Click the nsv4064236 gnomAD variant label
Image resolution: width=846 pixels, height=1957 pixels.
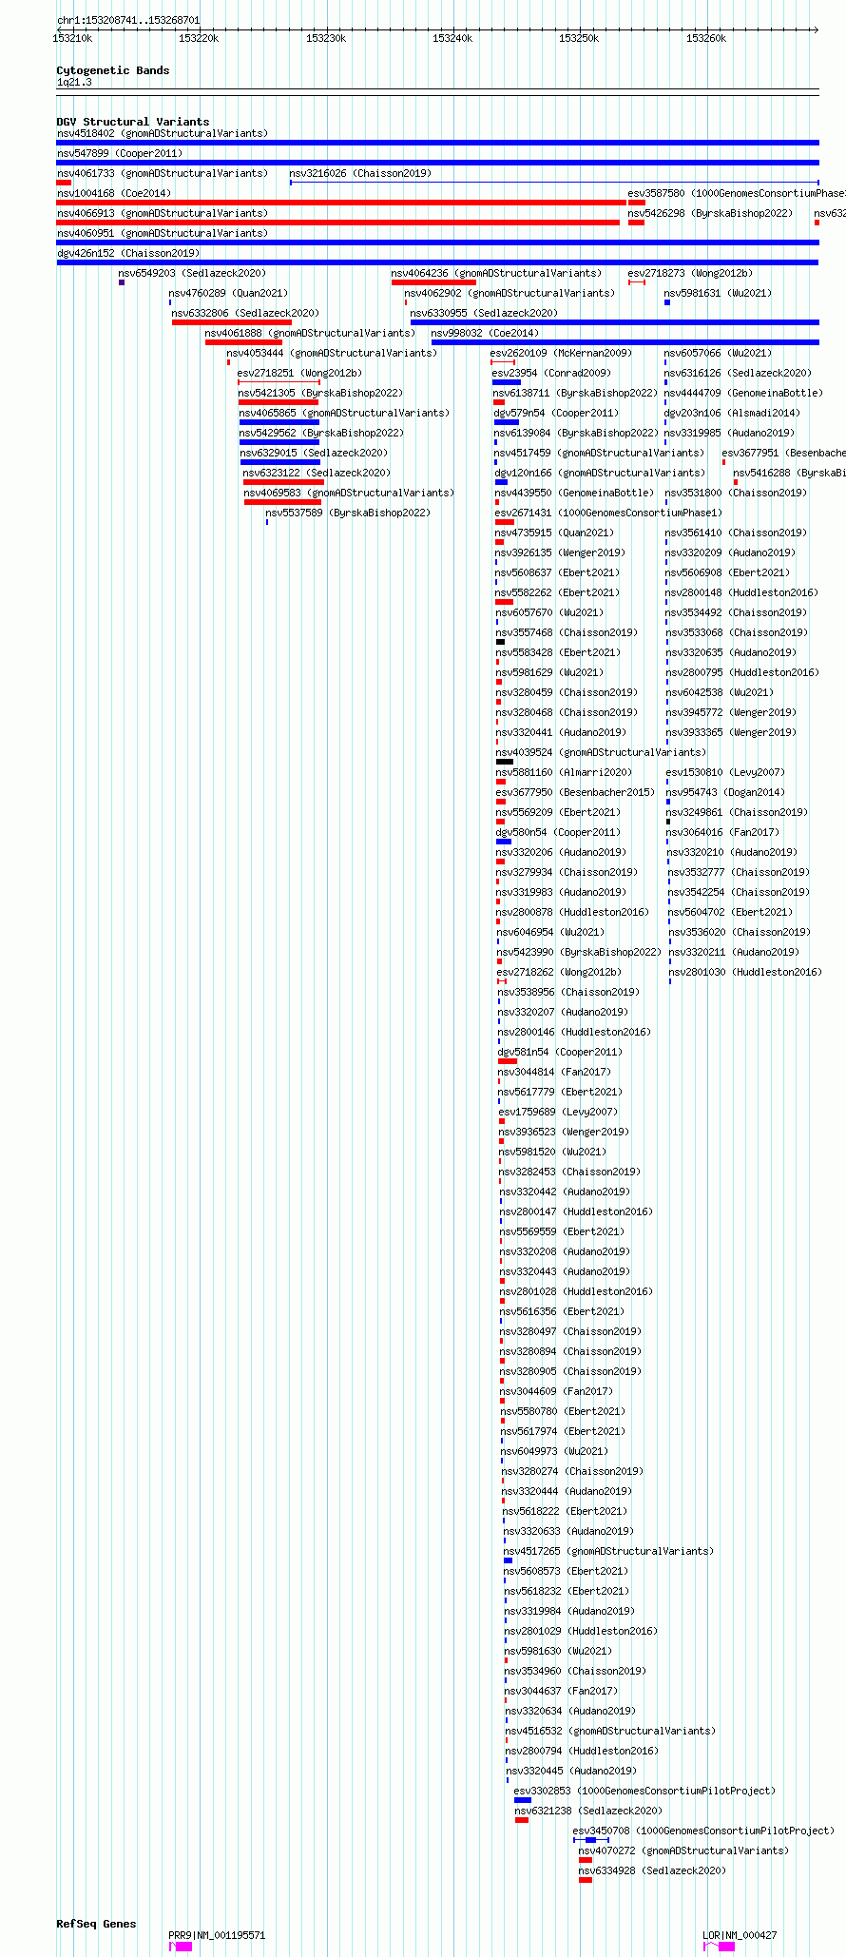(496, 273)
